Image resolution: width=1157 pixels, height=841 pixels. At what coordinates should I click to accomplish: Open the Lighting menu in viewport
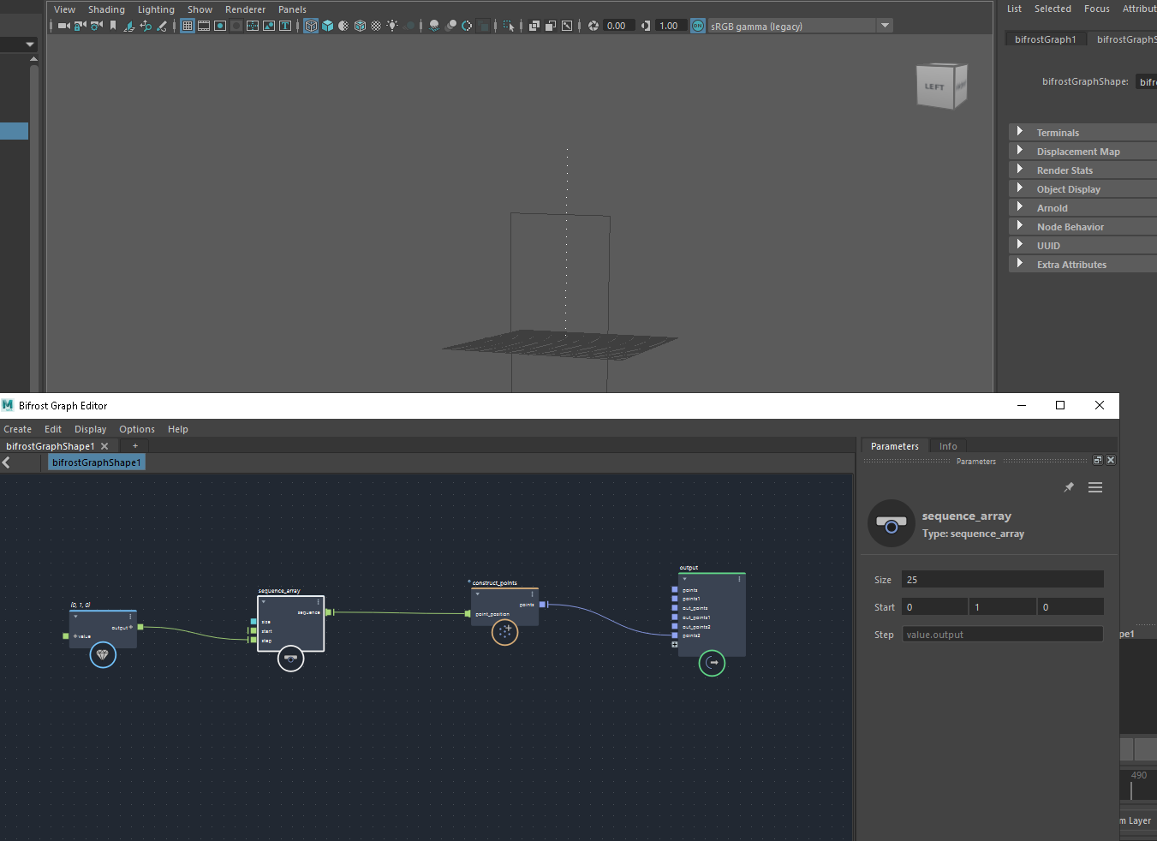click(x=156, y=9)
